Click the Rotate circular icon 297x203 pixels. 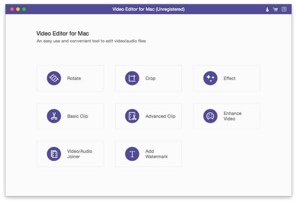pos(54,78)
